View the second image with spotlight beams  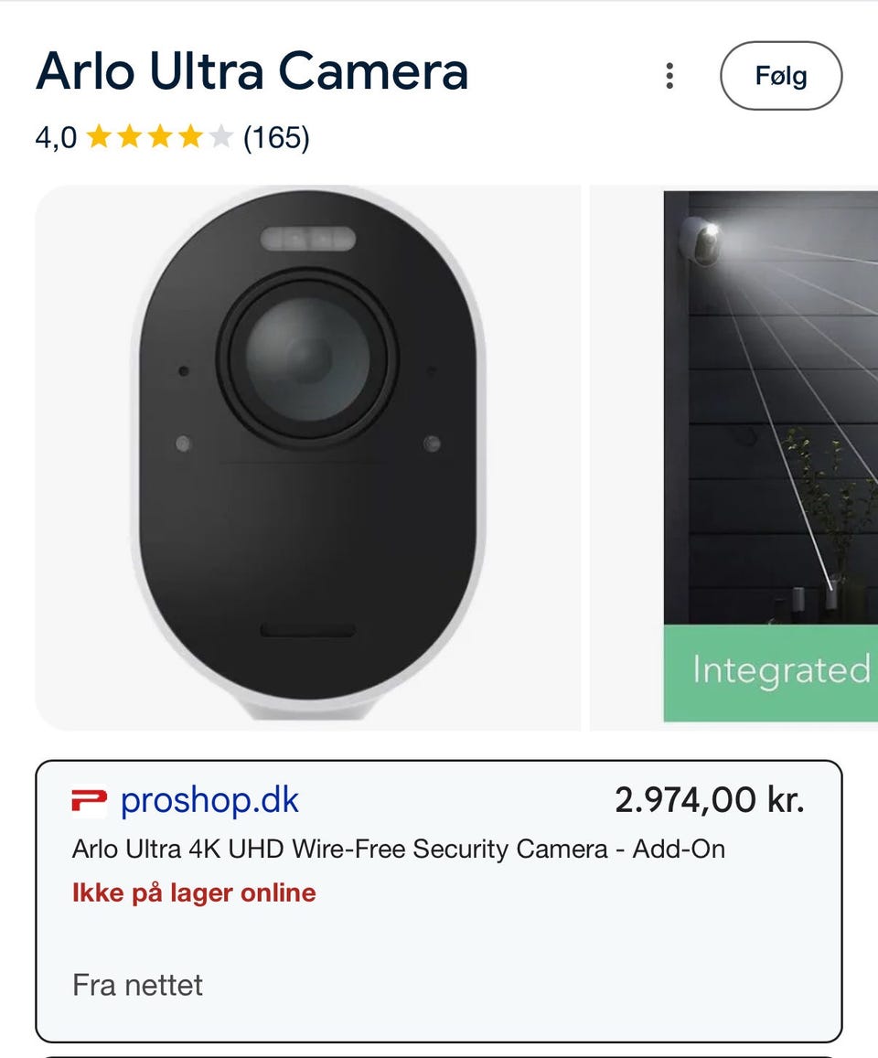[x=770, y=411]
